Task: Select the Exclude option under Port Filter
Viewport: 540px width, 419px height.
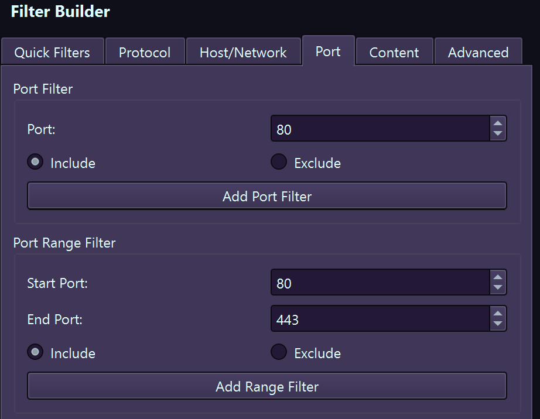Action: pos(279,162)
